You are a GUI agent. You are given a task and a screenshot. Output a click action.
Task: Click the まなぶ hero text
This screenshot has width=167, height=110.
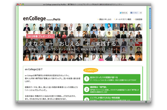click(x=36, y=44)
